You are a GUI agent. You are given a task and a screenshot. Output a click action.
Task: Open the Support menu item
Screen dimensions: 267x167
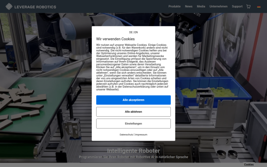pos(237,7)
